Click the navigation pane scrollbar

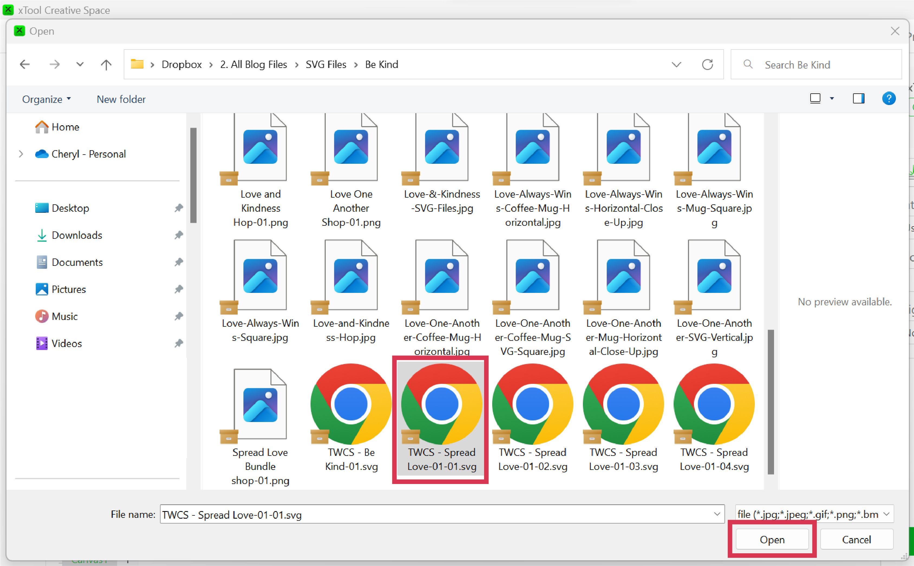tap(193, 175)
